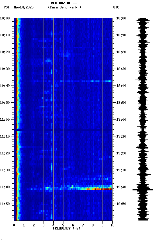155x243 pixels.
Task: Click the '10:00' PST time label
Action: [x=5, y=18]
